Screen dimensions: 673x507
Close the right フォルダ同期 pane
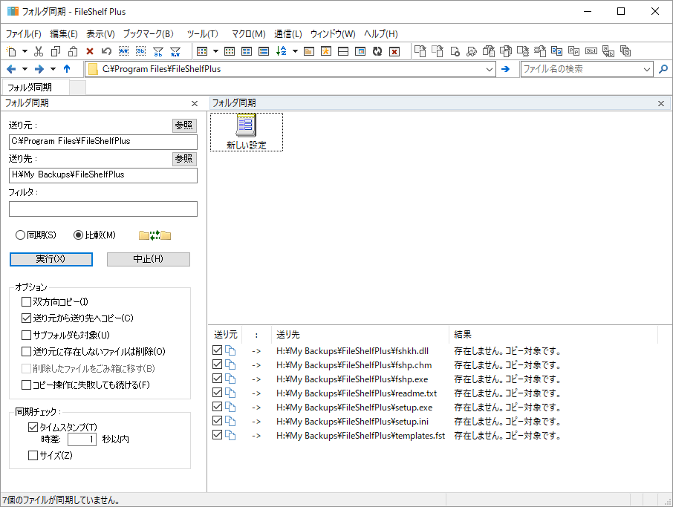click(661, 103)
